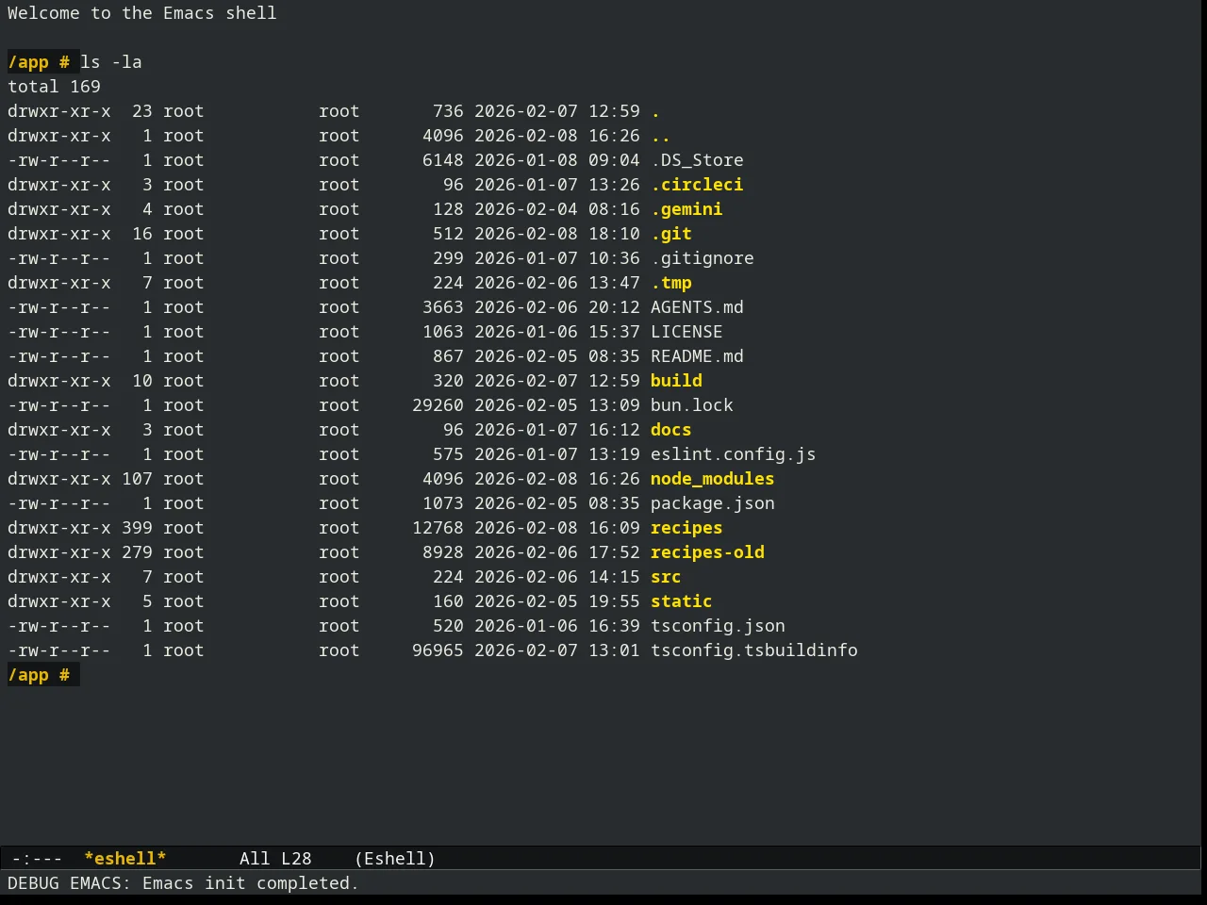Click the link count 399 for recipes
This screenshot has height=905, width=1207.
click(x=137, y=528)
